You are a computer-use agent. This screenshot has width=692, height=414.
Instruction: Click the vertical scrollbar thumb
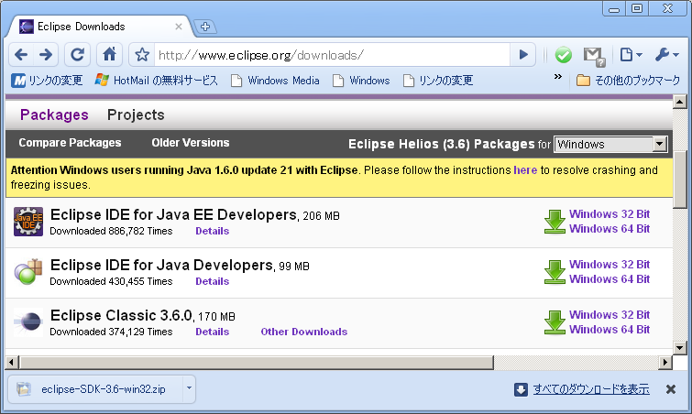(x=680, y=179)
